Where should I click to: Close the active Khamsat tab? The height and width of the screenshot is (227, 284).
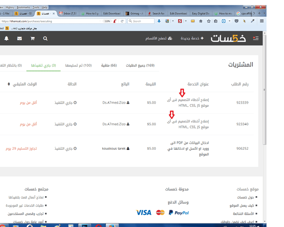pos(54,13)
